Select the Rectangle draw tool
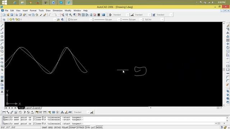The width and height of the screenshot is (230, 129). coord(2,40)
